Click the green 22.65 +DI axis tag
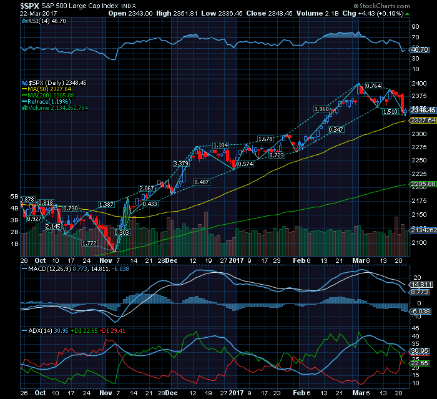The width and height of the screenshot is (437, 399). point(419,363)
